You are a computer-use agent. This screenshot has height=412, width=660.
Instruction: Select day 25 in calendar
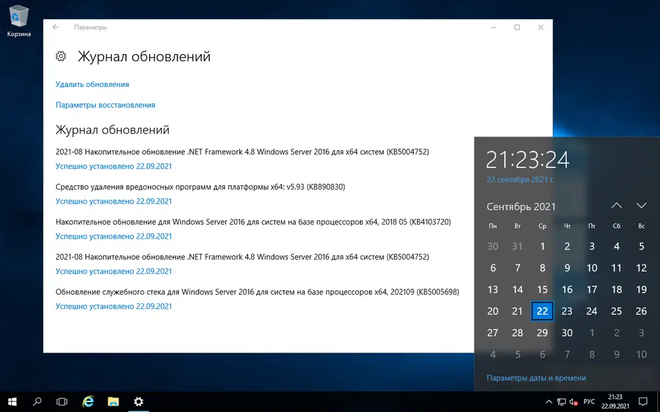[x=616, y=311]
